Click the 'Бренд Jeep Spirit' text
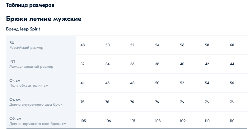This screenshot has width=248, height=129. click(23, 29)
